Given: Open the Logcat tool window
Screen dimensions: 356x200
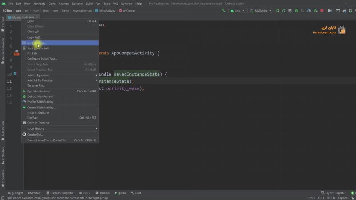Looking at the screenshot, I should (x=16, y=193).
